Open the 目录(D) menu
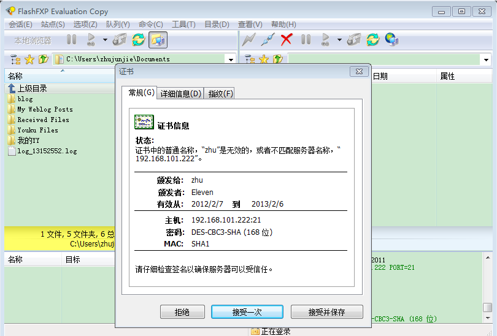Screen dimensions: 497x336 [x=217, y=25]
